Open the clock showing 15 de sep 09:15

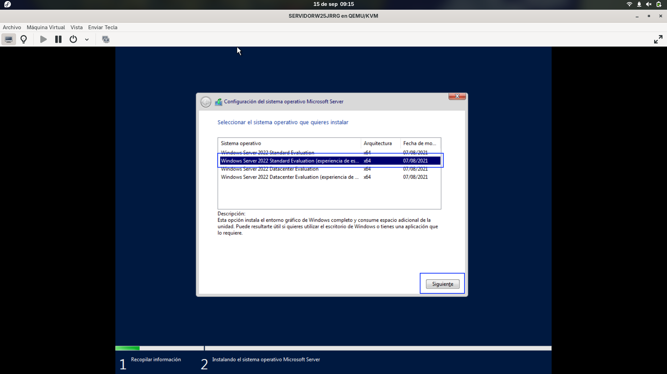click(333, 4)
